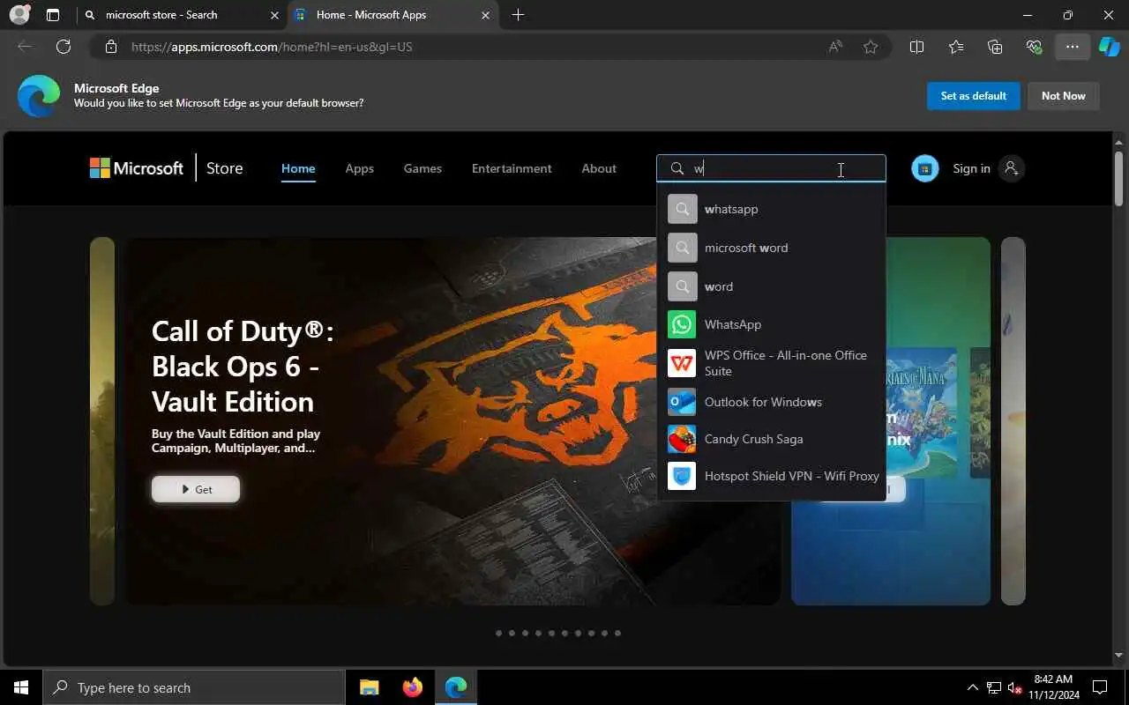Choose 'Outlook for Windows' result

coord(771,402)
